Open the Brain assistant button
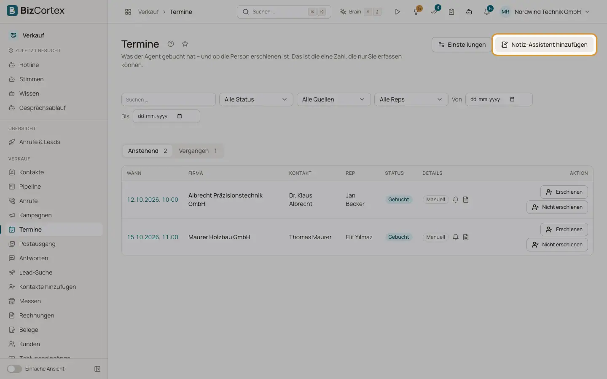 coord(360,12)
